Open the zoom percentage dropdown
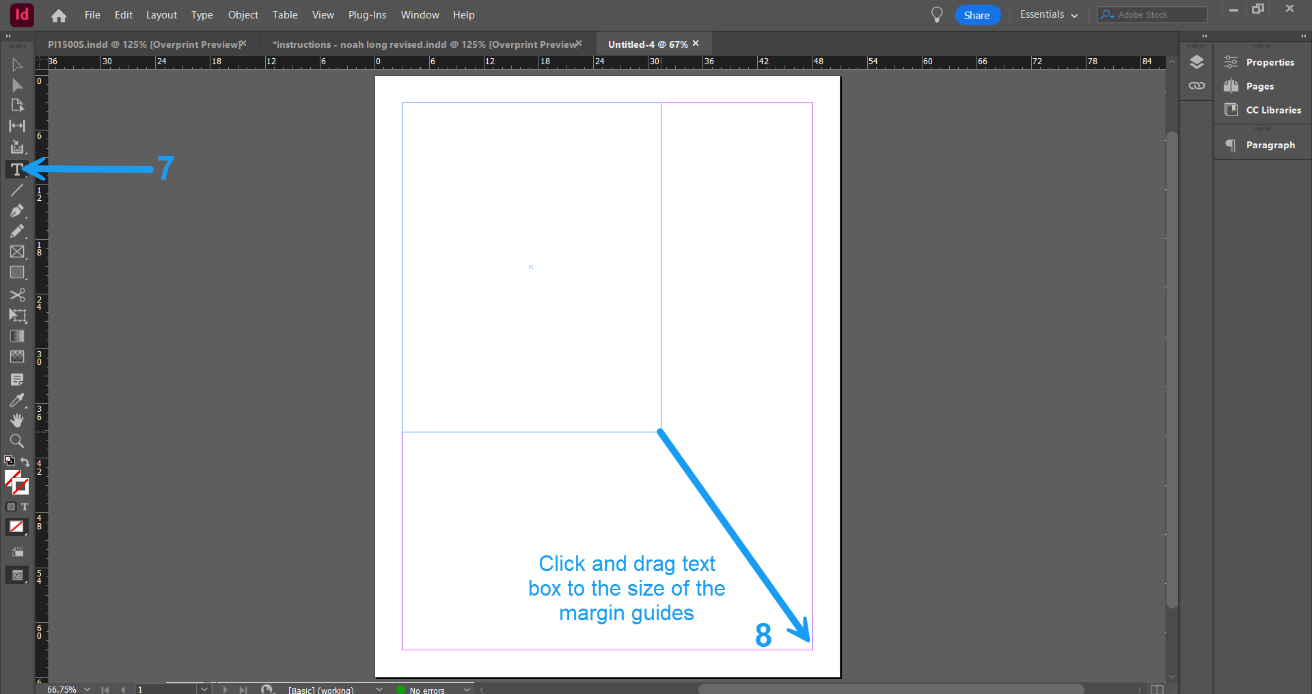The image size is (1312, 694). point(87,689)
